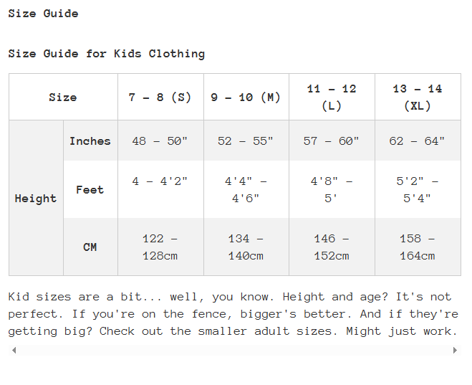Click the "48 – 50"" inches cell
Viewport: 472px width, 385px height.
[x=160, y=141]
